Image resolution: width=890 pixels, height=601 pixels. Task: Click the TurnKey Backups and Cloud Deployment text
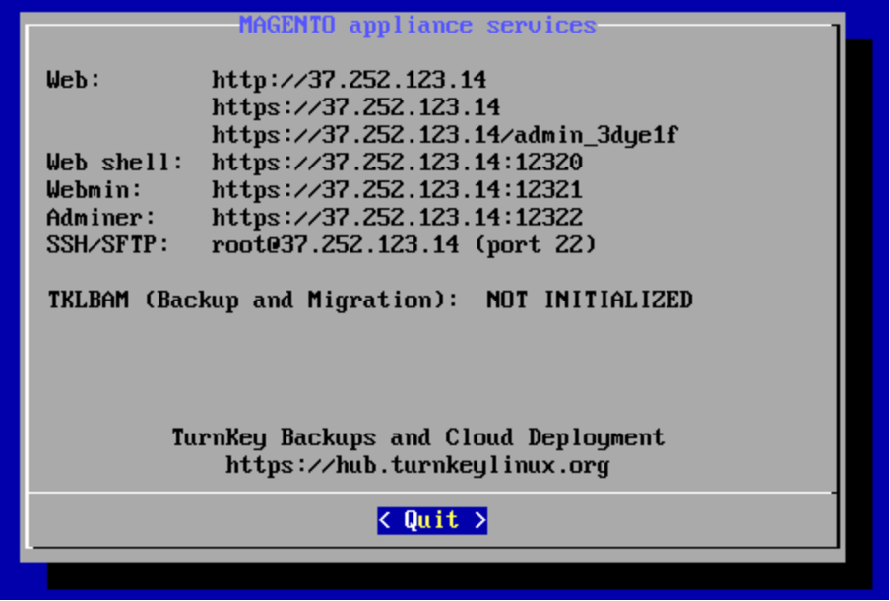(418, 438)
